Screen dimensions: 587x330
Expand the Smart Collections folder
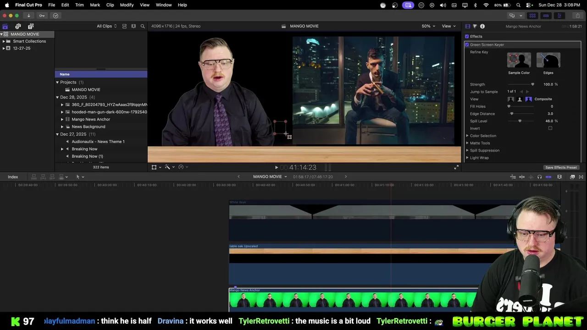tap(4, 41)
